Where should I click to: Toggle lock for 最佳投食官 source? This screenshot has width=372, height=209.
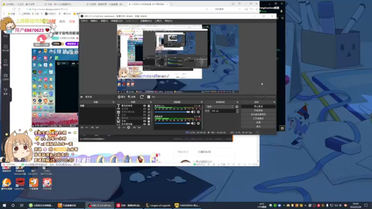pyautogui.click(x=149, y=106)
